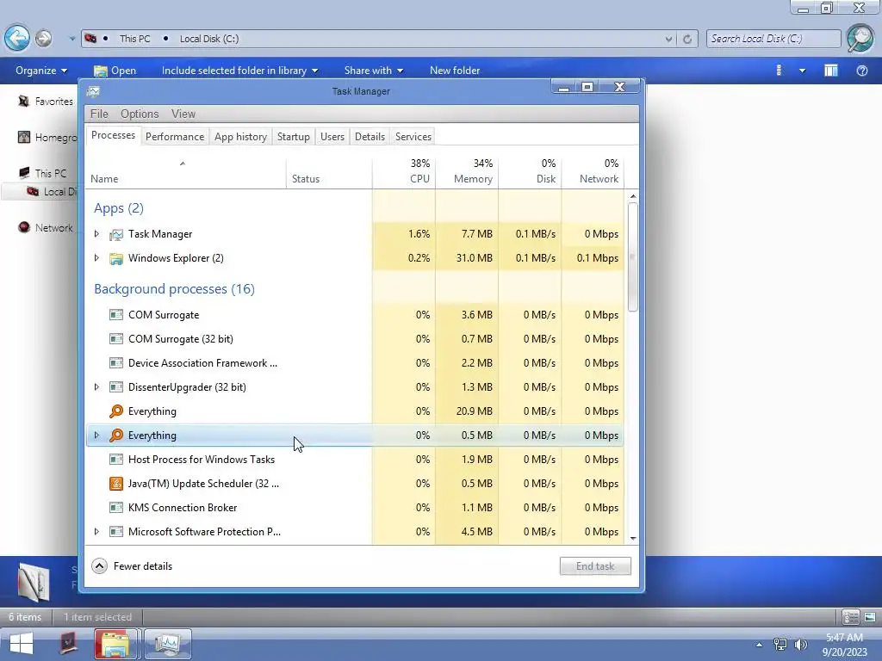Click the Microsoft Software Protection process icon
The height and width of the screenshot is (661, 882).
(x=116, y=532)
